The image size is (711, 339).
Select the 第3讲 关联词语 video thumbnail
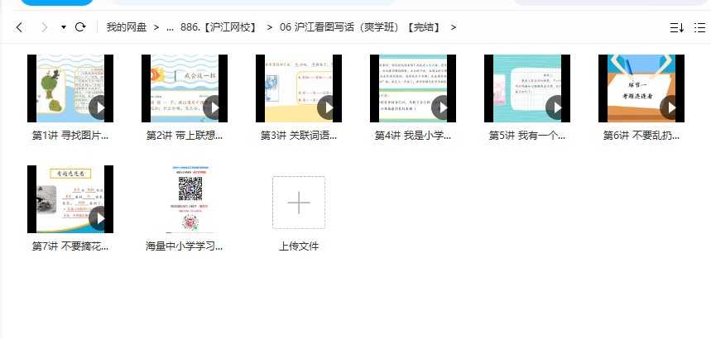point(299,88)
